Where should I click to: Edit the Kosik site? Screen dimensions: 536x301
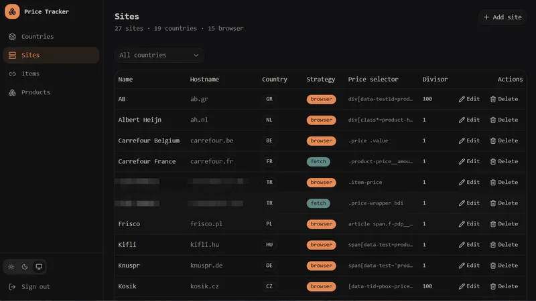(x=469, y=286)
